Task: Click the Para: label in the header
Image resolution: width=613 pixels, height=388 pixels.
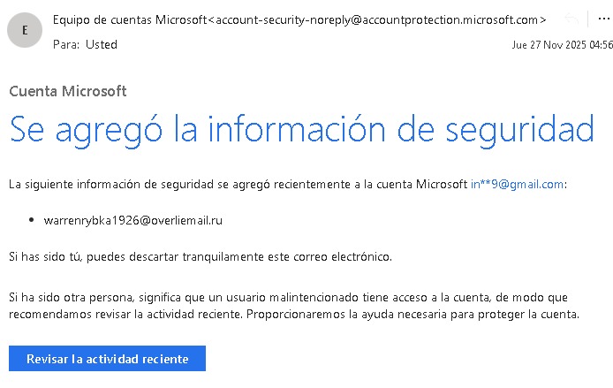Action: [x=65, y=44]
